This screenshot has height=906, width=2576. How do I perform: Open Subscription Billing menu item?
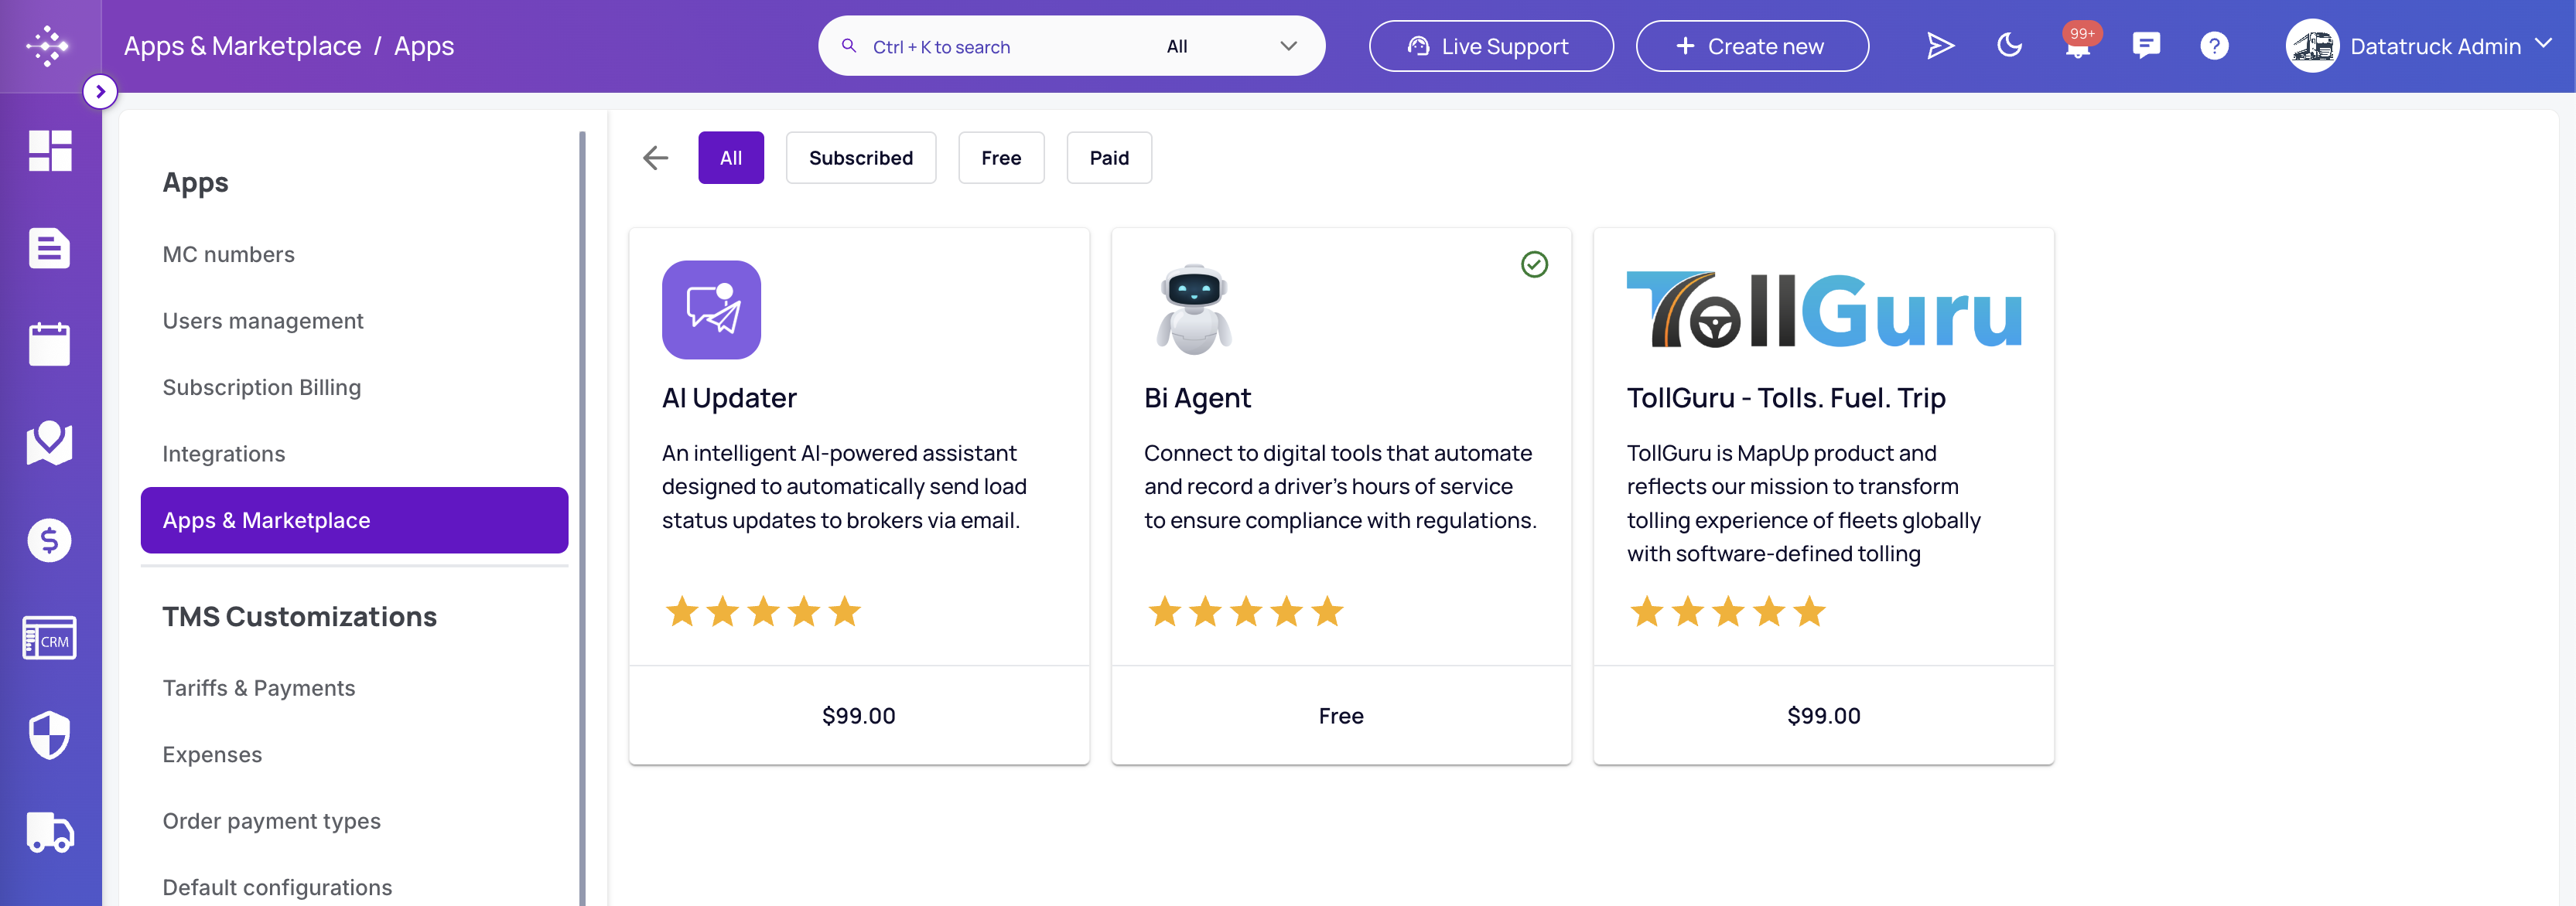coord(354,387)
